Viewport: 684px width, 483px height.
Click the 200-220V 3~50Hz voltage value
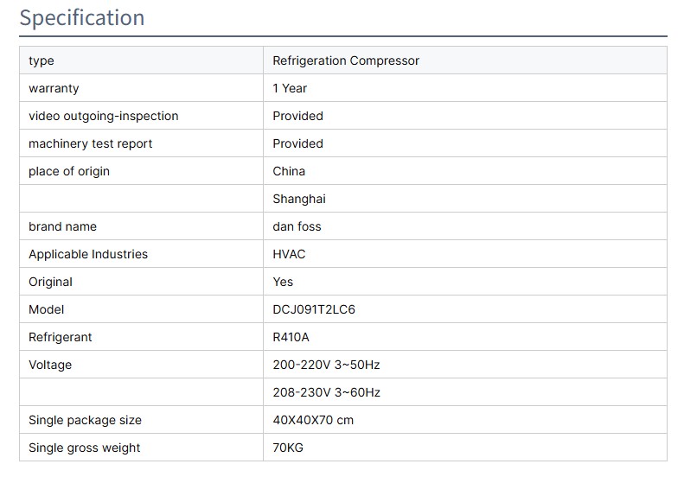(x=326, y=365)
